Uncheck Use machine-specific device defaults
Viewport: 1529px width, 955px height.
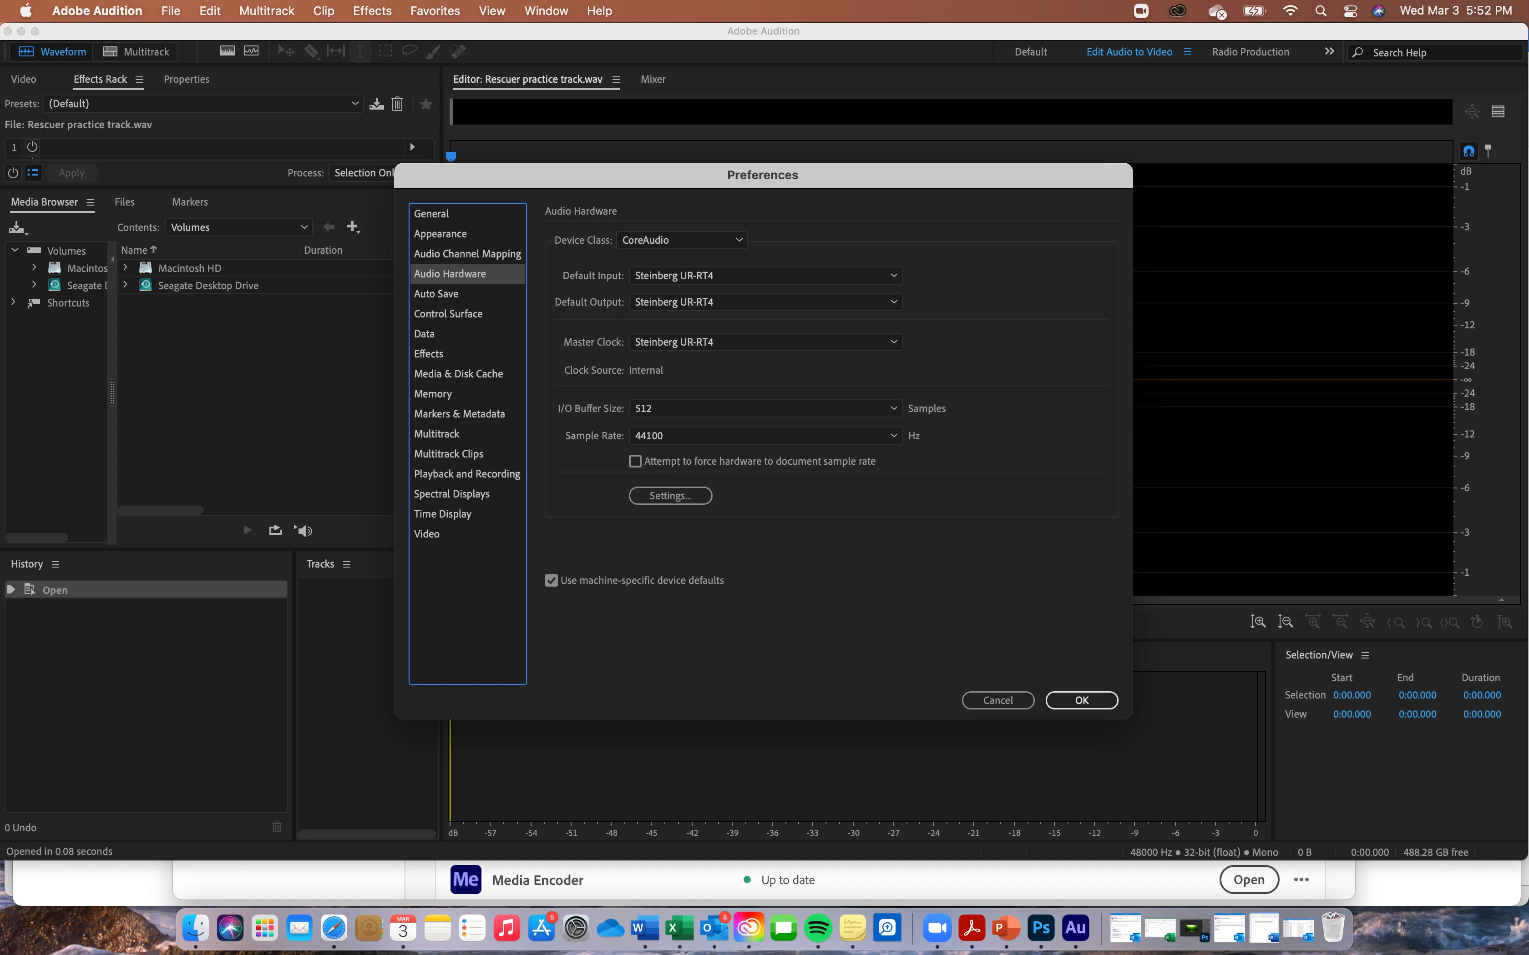coord(552,580)
